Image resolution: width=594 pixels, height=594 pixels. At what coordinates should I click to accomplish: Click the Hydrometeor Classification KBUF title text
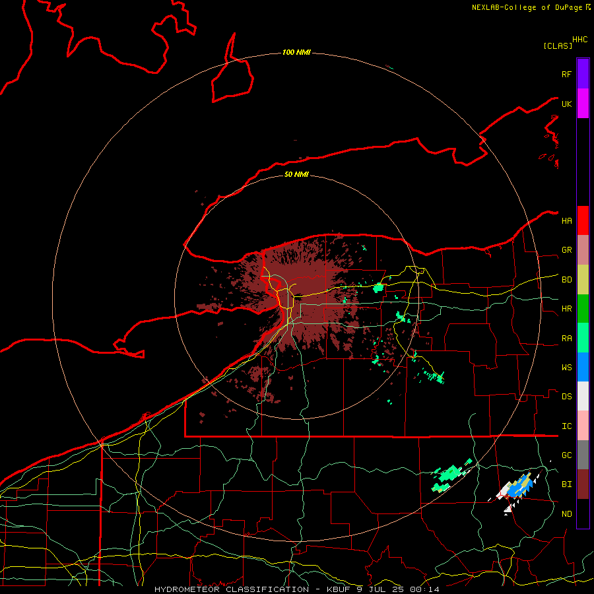point(296,589)
